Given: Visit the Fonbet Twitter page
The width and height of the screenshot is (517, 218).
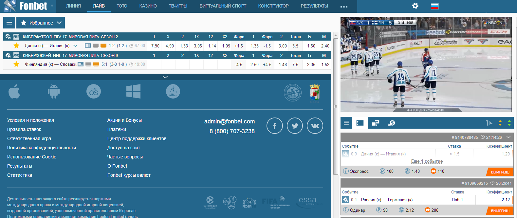Looking at the screenshot, I should pyautogui.click(x=295, y=126).
